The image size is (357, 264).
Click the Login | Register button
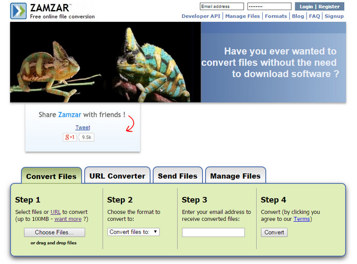tap(319, 7)
